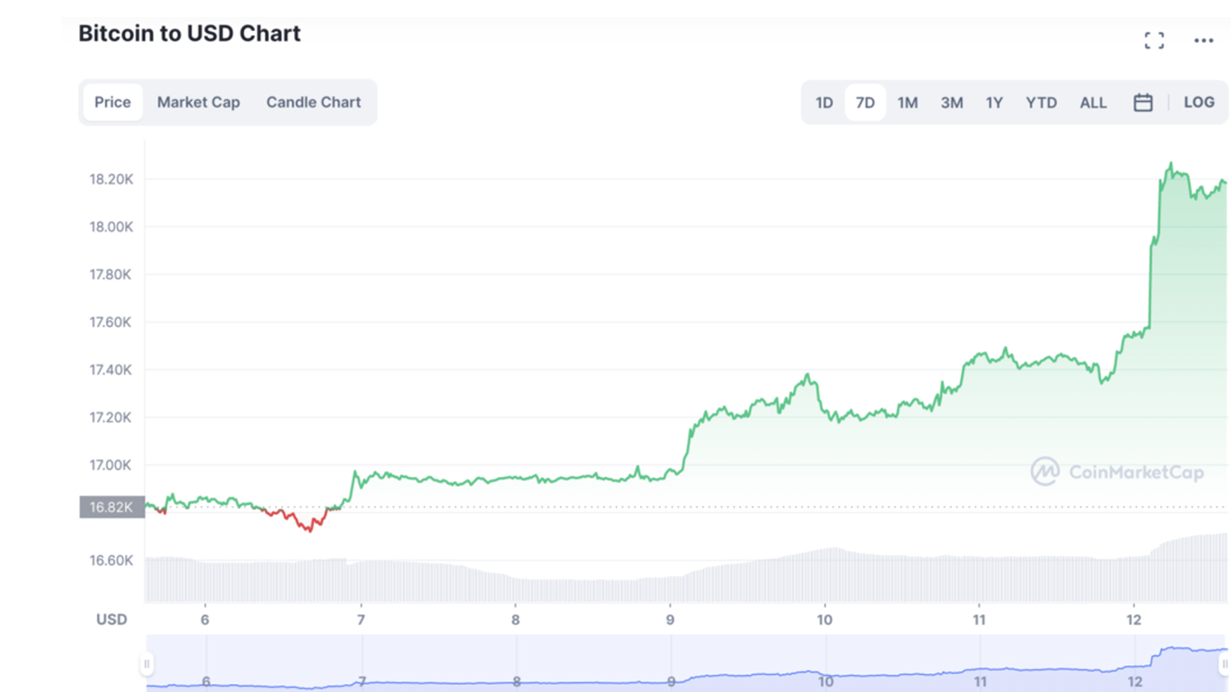The height and width of the screenshot is (692, 1231).
Task: Select the 3M time range
Action: 951,103
